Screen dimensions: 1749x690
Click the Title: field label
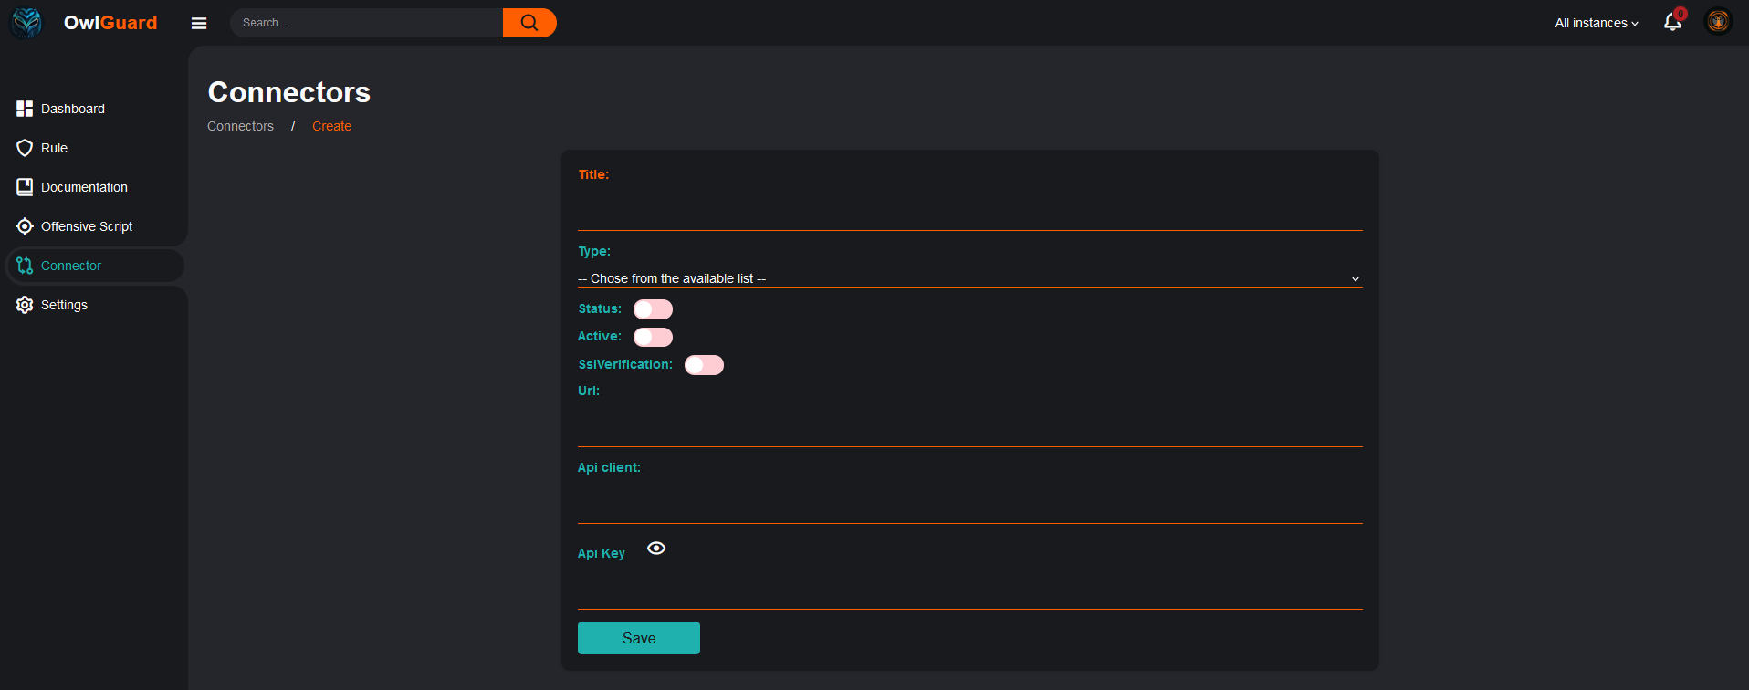click(593, 174)
